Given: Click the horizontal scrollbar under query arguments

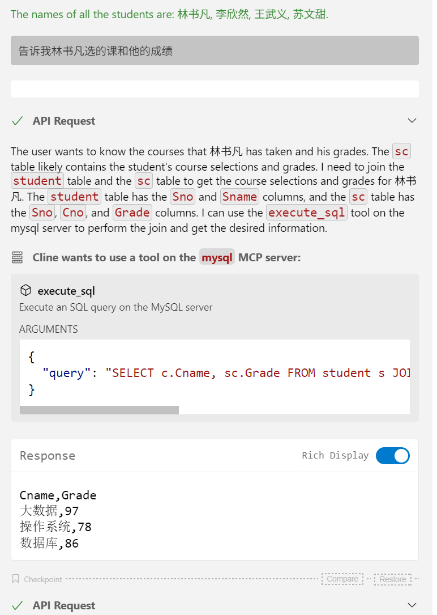Looking at the screenshot, I should [x=100, y=410].
